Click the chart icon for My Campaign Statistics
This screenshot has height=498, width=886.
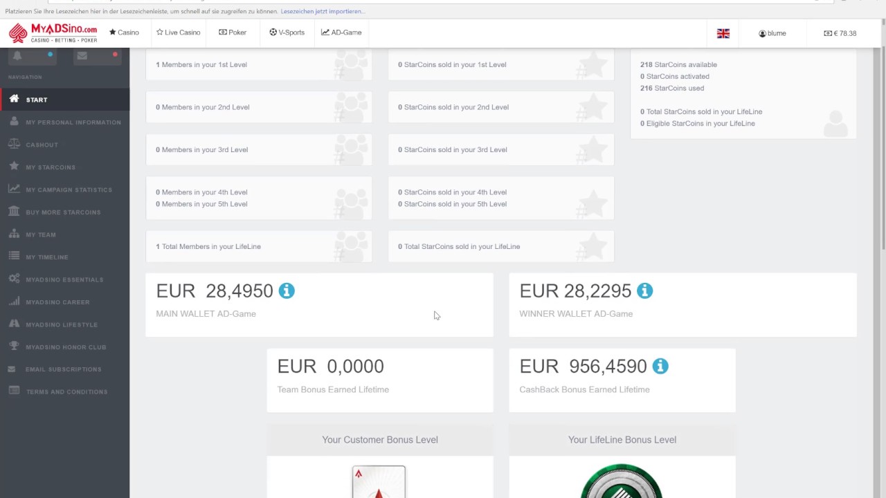click(14, 189)
